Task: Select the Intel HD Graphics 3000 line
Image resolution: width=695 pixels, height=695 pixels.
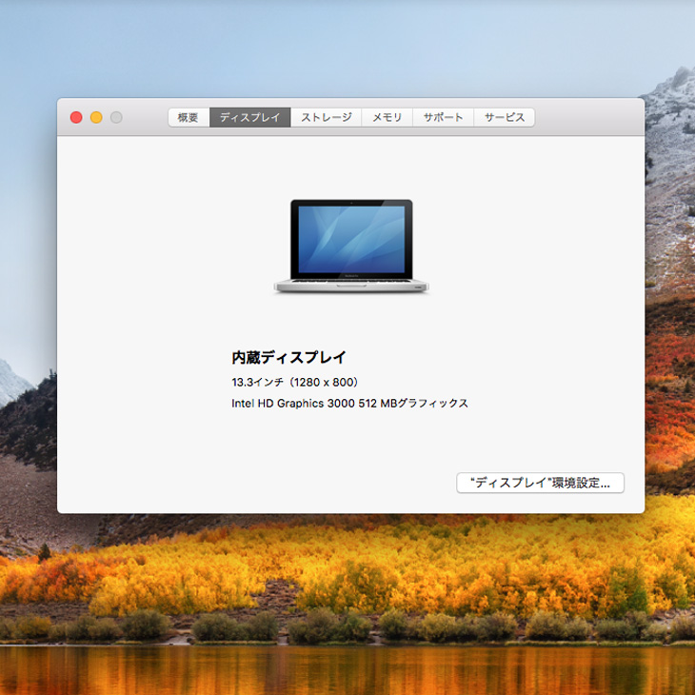Action: point(349,404)
